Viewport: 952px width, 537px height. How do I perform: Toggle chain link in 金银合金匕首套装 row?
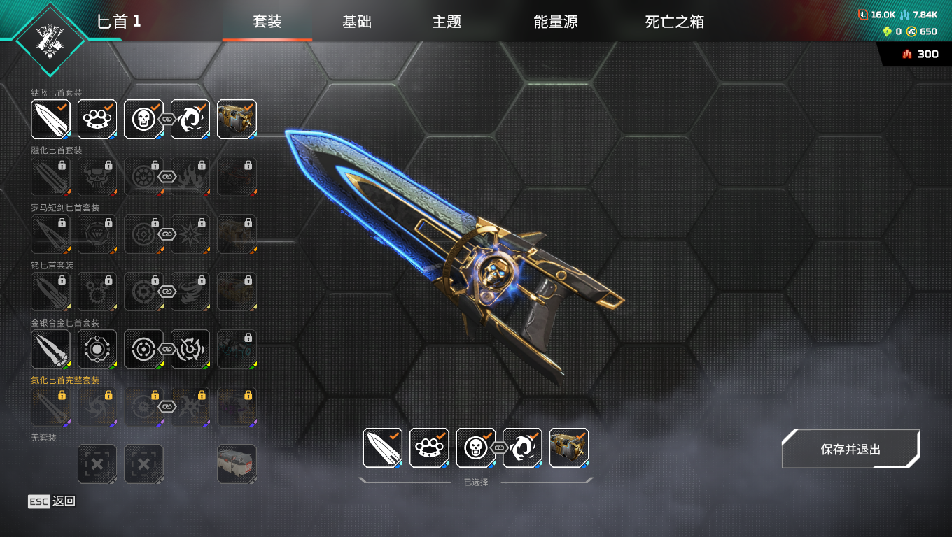pyautogui.click(x=167, y=349)
